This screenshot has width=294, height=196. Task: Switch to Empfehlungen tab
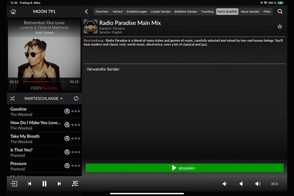(137, 12)
